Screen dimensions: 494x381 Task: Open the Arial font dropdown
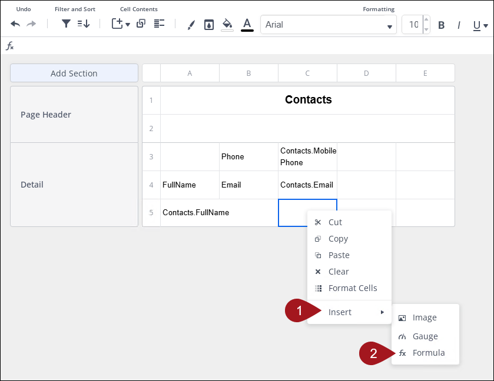[x=329, y=25]
